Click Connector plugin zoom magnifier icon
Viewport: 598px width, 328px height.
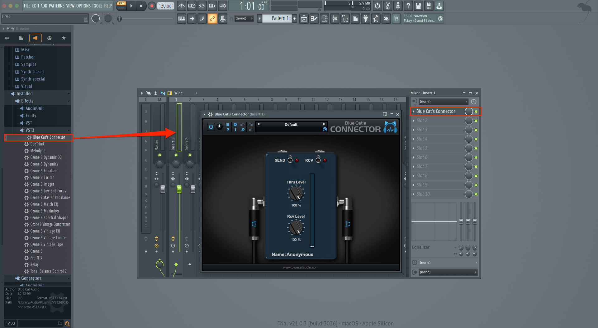click(x=243, y=130)
